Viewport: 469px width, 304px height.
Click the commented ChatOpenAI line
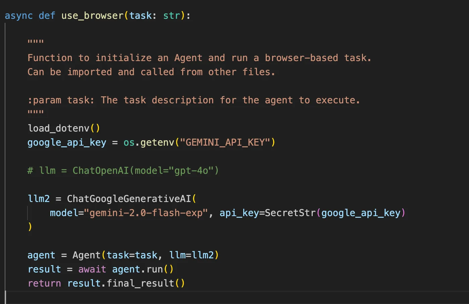pyautogui.click(x=123, y=170)
